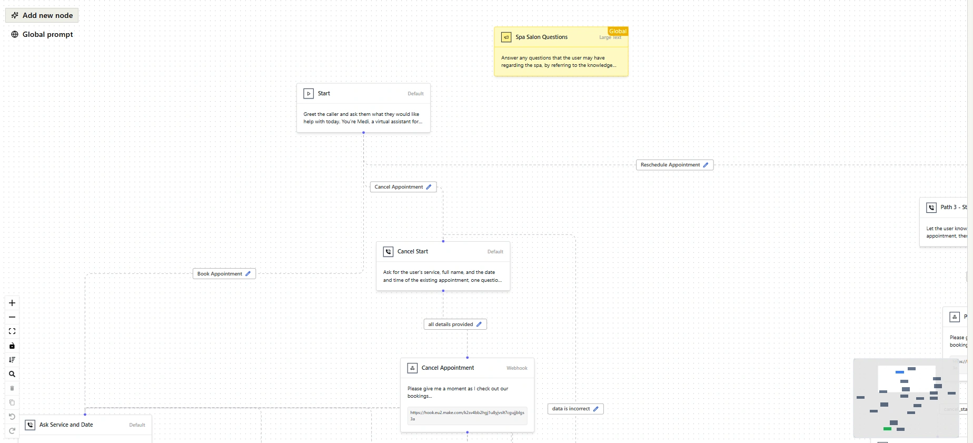Viewport: 973px width, 443px height.
Task: Toggle the canvas lock icon
Action: coord(12,346)
